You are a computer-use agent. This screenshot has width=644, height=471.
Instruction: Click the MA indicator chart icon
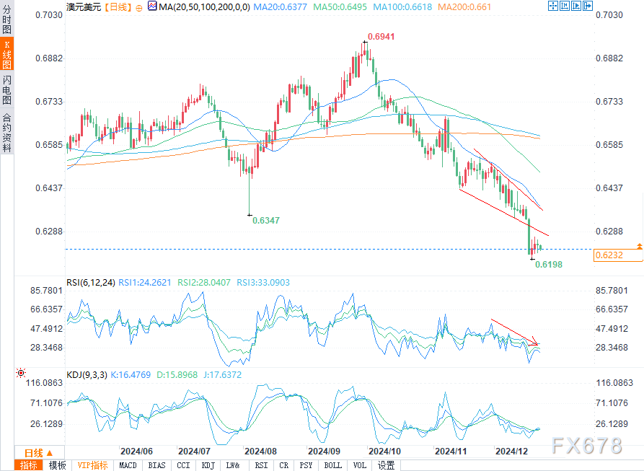152,6
